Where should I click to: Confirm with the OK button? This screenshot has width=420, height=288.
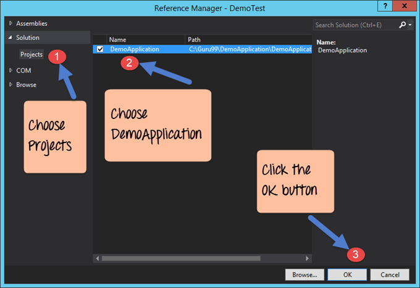click(348, 274)
